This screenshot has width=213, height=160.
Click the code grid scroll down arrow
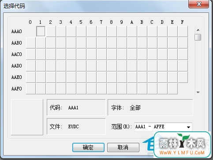coord(198,93)
